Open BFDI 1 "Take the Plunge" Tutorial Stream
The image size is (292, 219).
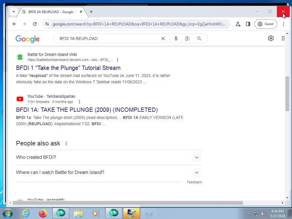68,68
